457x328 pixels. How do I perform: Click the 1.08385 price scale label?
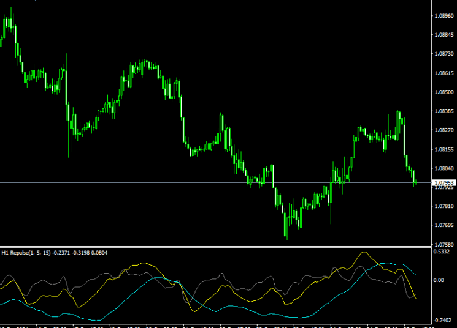coord(444,111)
